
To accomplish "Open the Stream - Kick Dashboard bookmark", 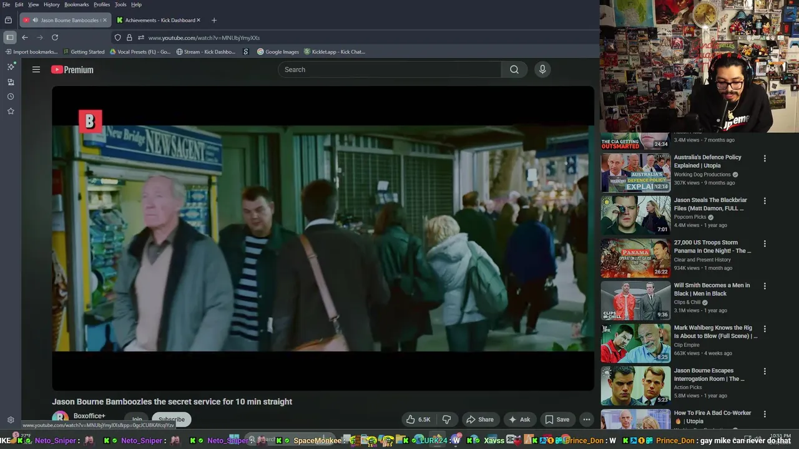I will coord(206,52).
